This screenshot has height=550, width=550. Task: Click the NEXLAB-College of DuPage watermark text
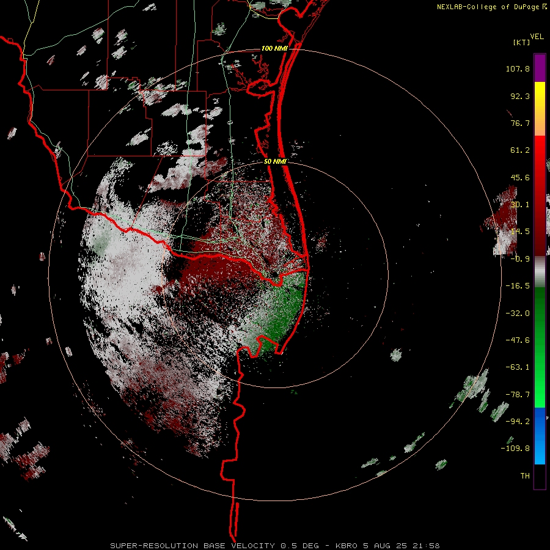pyautogui.click(x=491, y=7)
